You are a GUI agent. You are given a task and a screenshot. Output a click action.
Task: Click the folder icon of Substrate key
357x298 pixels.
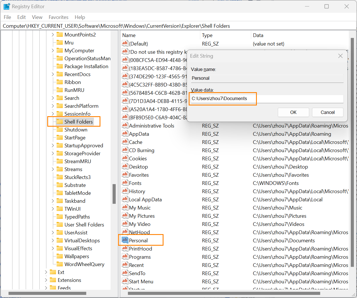pyautogui.click(x=59, y=185)
